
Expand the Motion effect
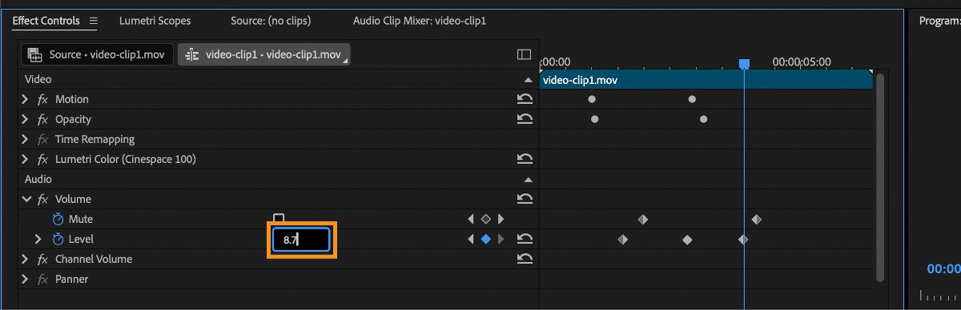pos(25,99)
